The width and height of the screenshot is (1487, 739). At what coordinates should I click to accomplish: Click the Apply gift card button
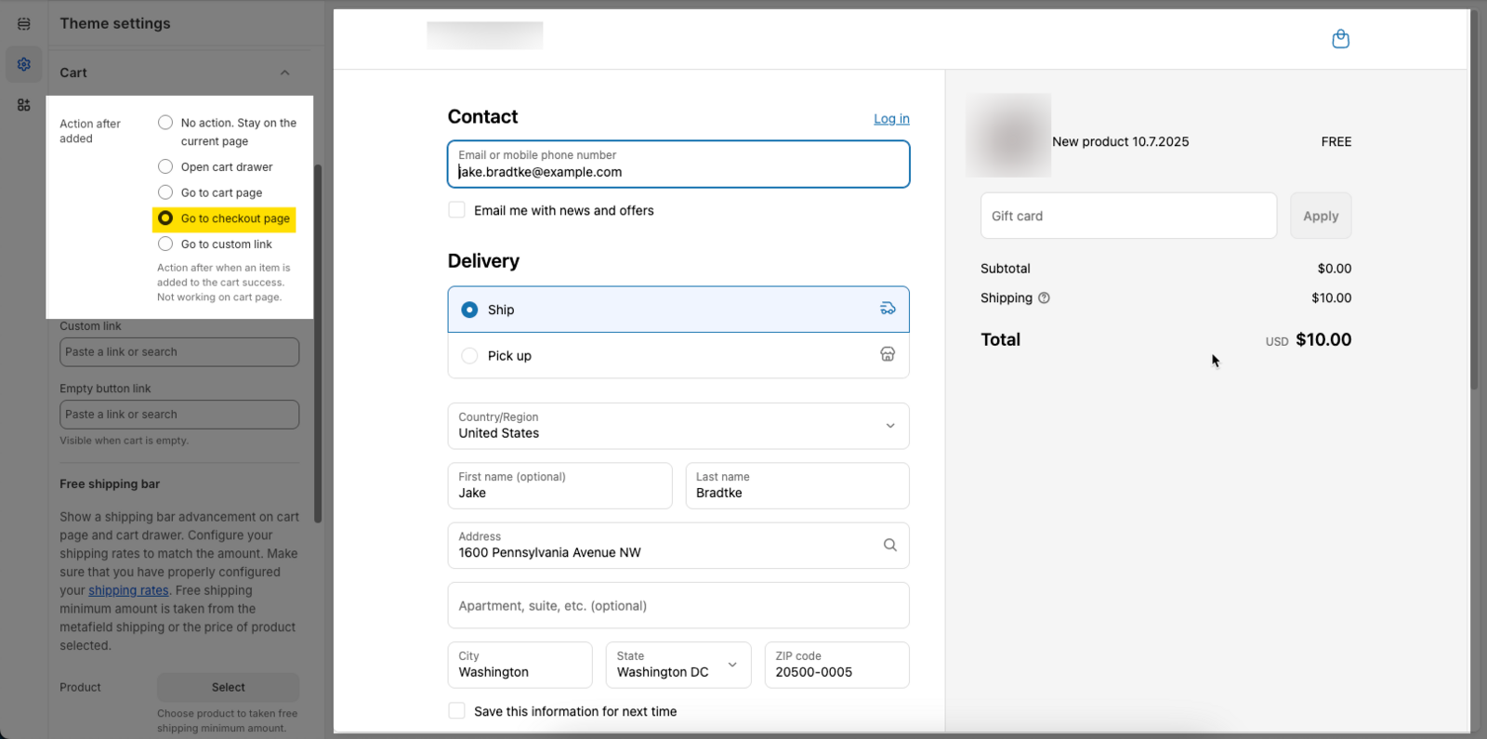(1320, 216)
